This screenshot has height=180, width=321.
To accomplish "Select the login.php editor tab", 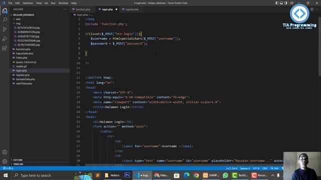I will 107,9.
